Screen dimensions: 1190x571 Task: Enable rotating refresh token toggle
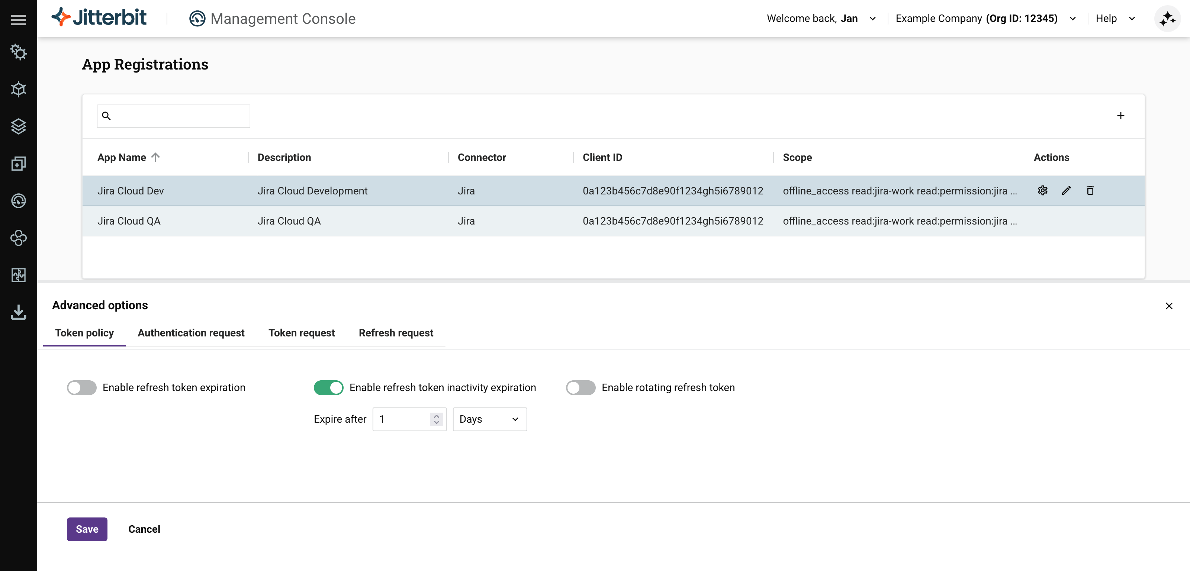(580, 387)
